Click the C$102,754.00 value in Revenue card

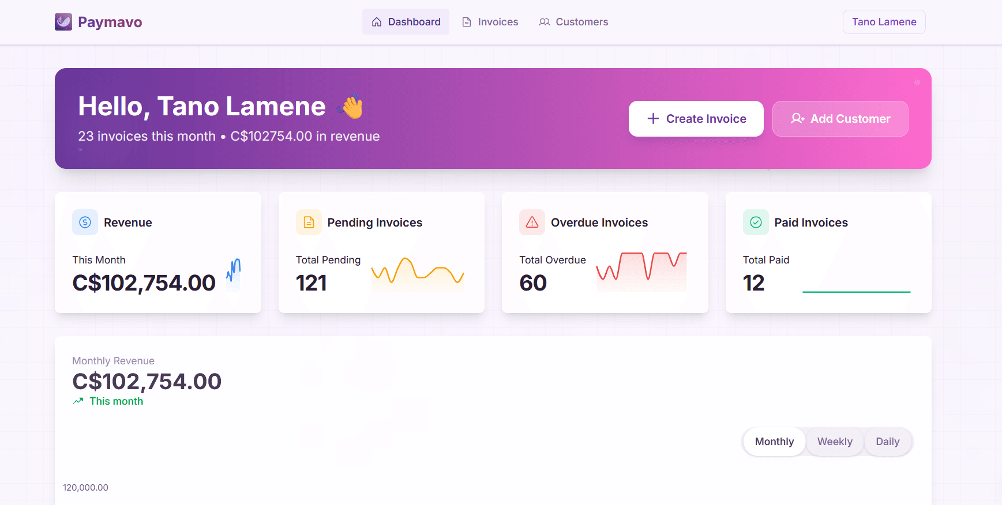144,283
